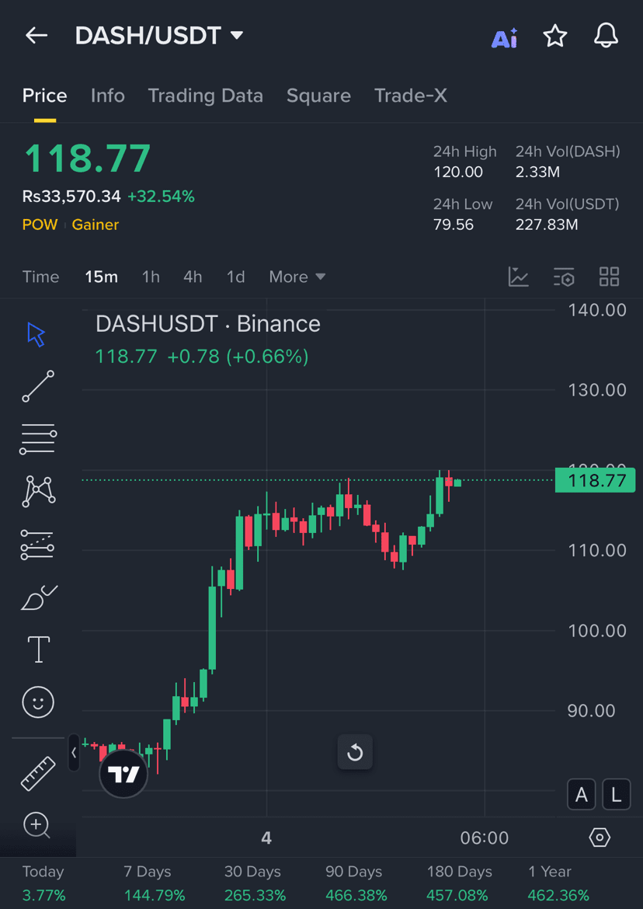Viewport: 643px width, 909px height.
Task: Click the Rs33,570.34 converted price
Action: pos(71,197)
